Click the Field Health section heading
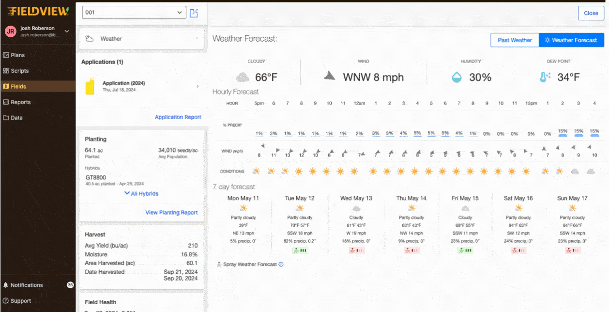Screen dimensions: 609x312 tap(101, 302)
